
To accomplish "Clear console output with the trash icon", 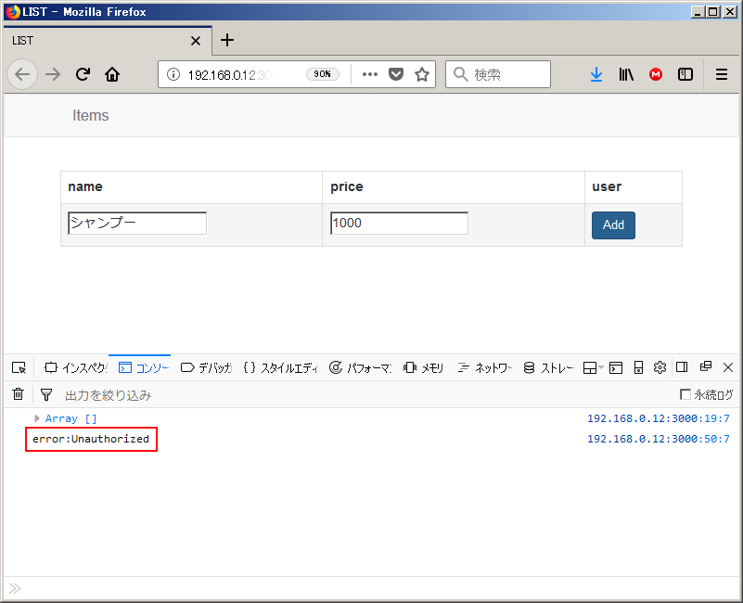I will pyautogui.click(x=18, y=393).
